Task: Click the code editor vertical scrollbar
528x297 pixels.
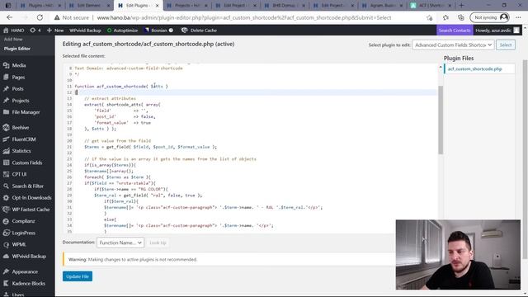Action: (441, 120)
